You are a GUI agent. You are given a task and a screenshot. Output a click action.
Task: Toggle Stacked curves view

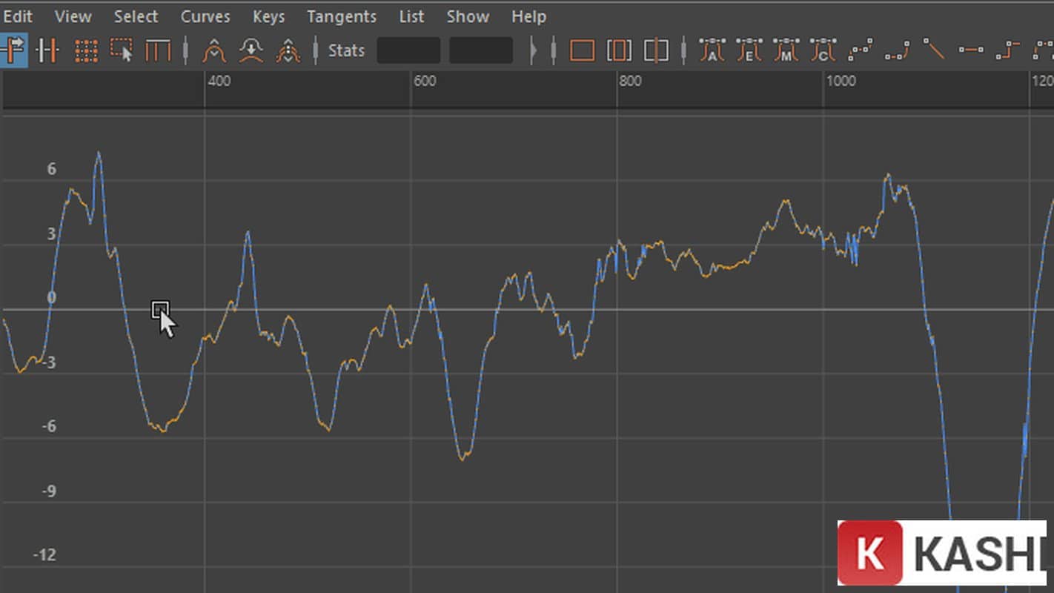coord(620,50)
